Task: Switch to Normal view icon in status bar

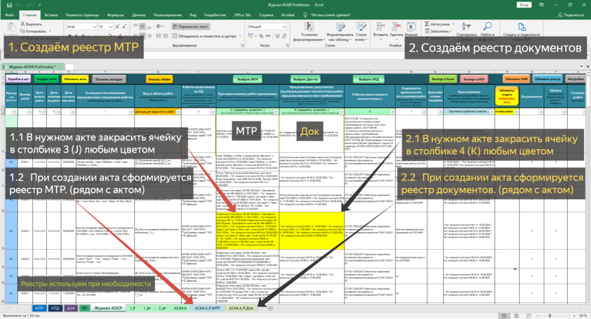Action: click(504, 316)
